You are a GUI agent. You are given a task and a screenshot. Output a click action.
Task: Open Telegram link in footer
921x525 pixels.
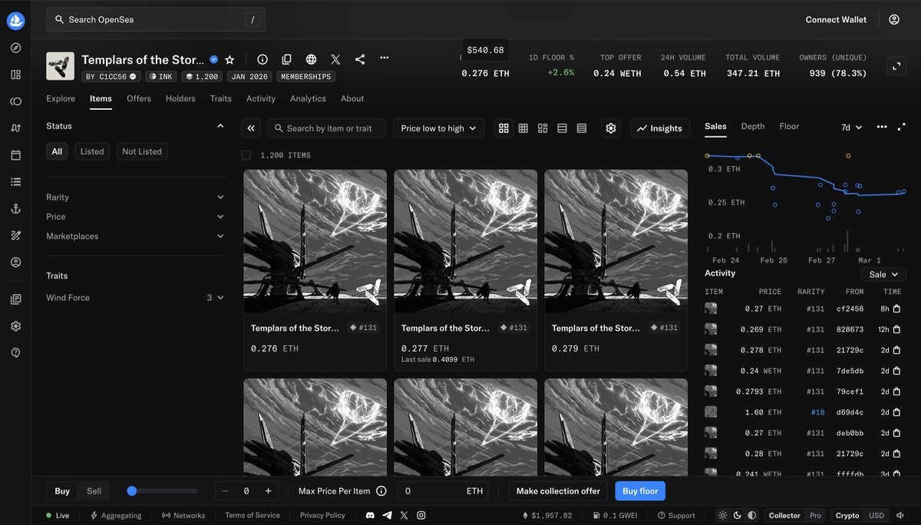click(x=387, y=516)
